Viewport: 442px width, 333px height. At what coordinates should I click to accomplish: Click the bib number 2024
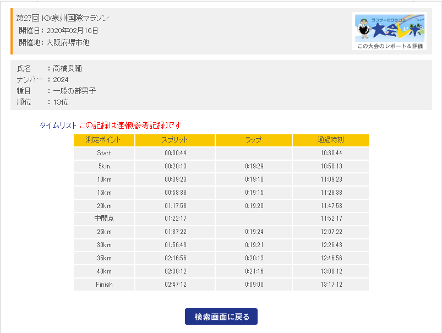tap(61, 80)
